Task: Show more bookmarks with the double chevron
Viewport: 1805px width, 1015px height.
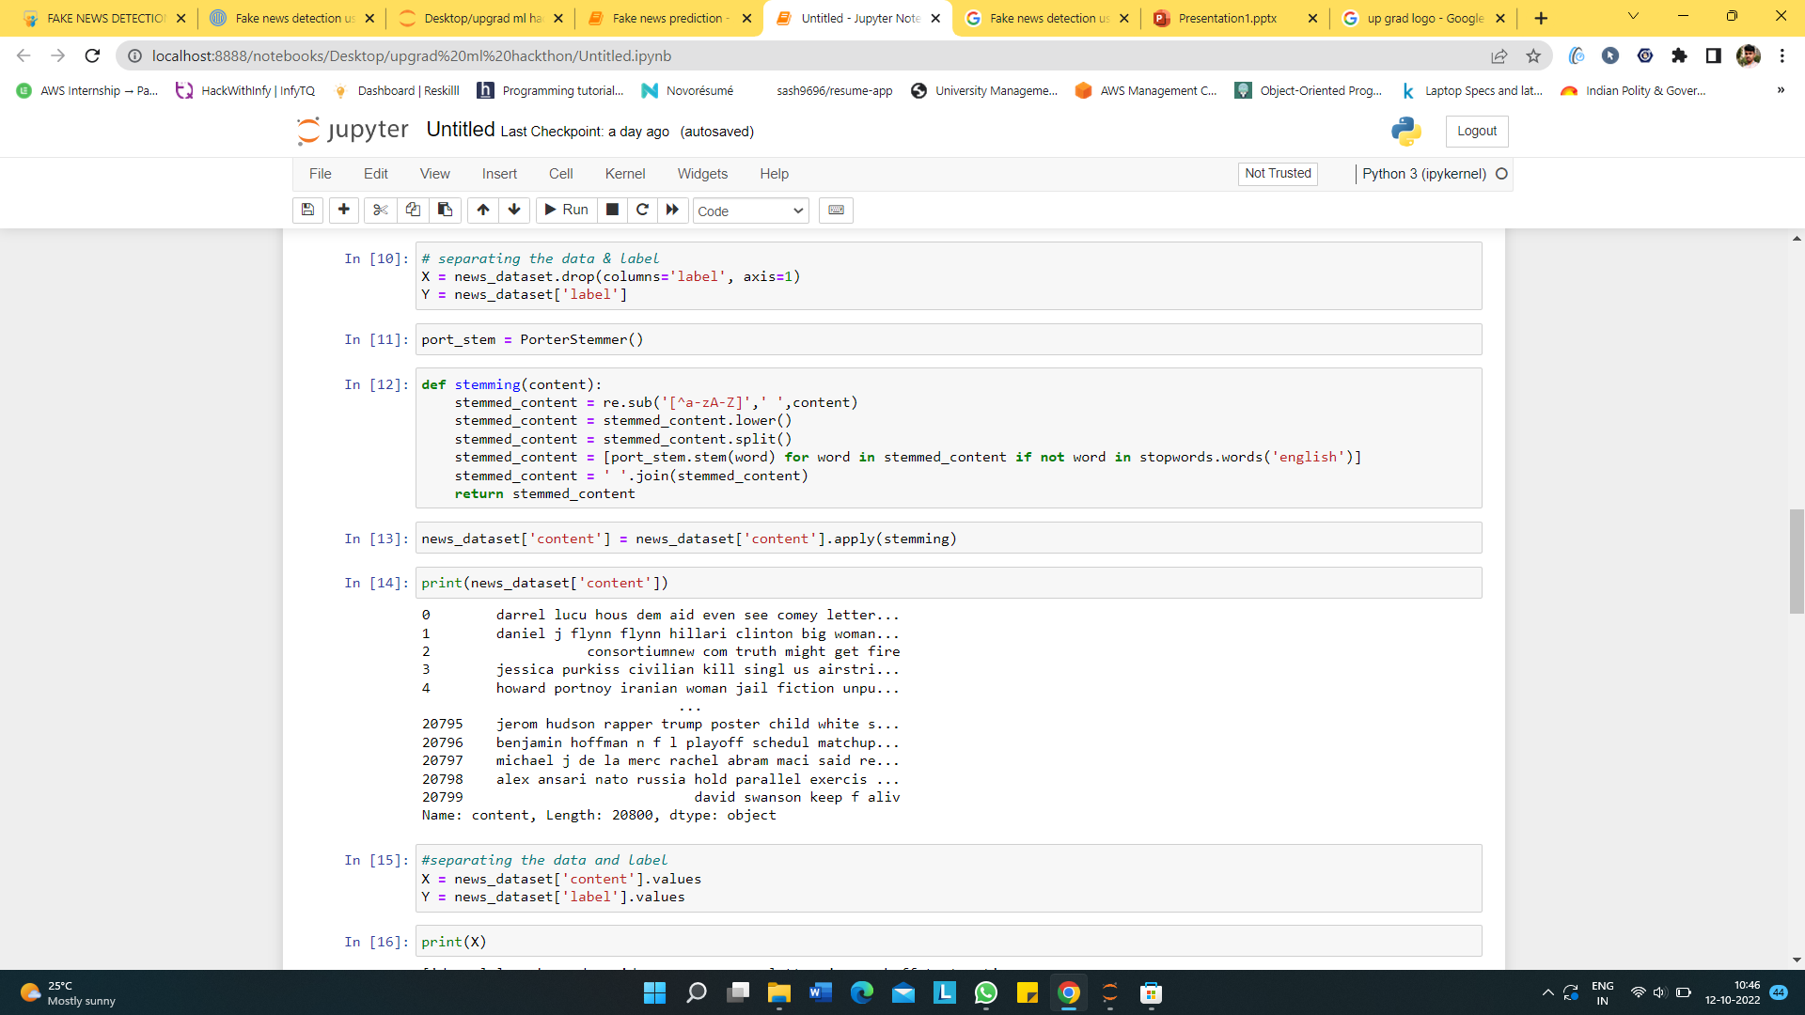Action: 1781,90
